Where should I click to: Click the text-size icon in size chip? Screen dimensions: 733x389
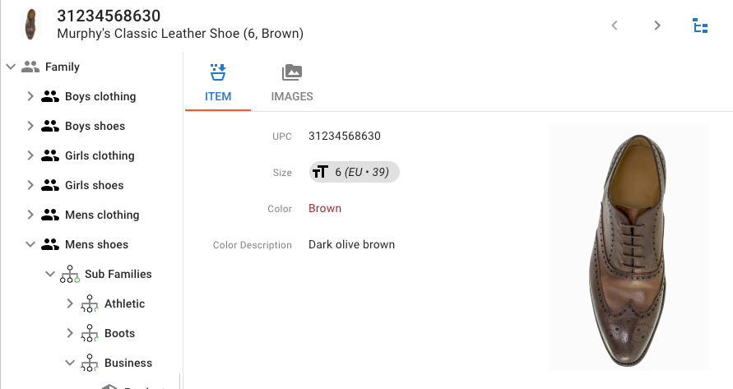[x=320, y=172]
